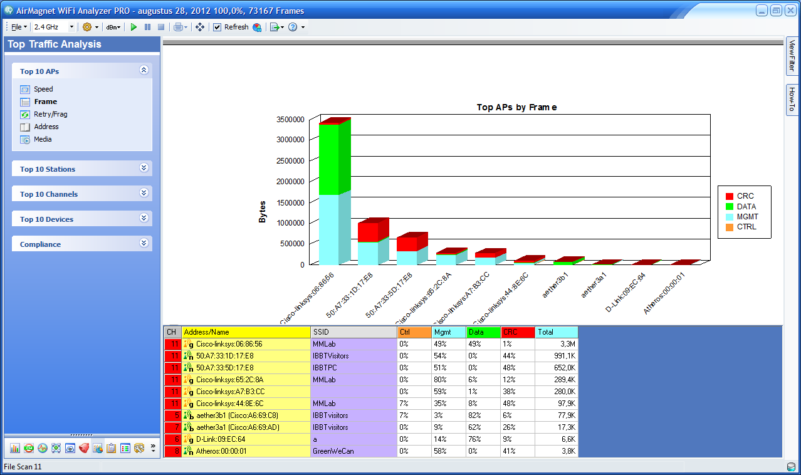Screen dimensions: 801x475
Task: Open the Infrastructure network nodes icon
Action: (x=56, y=448)
